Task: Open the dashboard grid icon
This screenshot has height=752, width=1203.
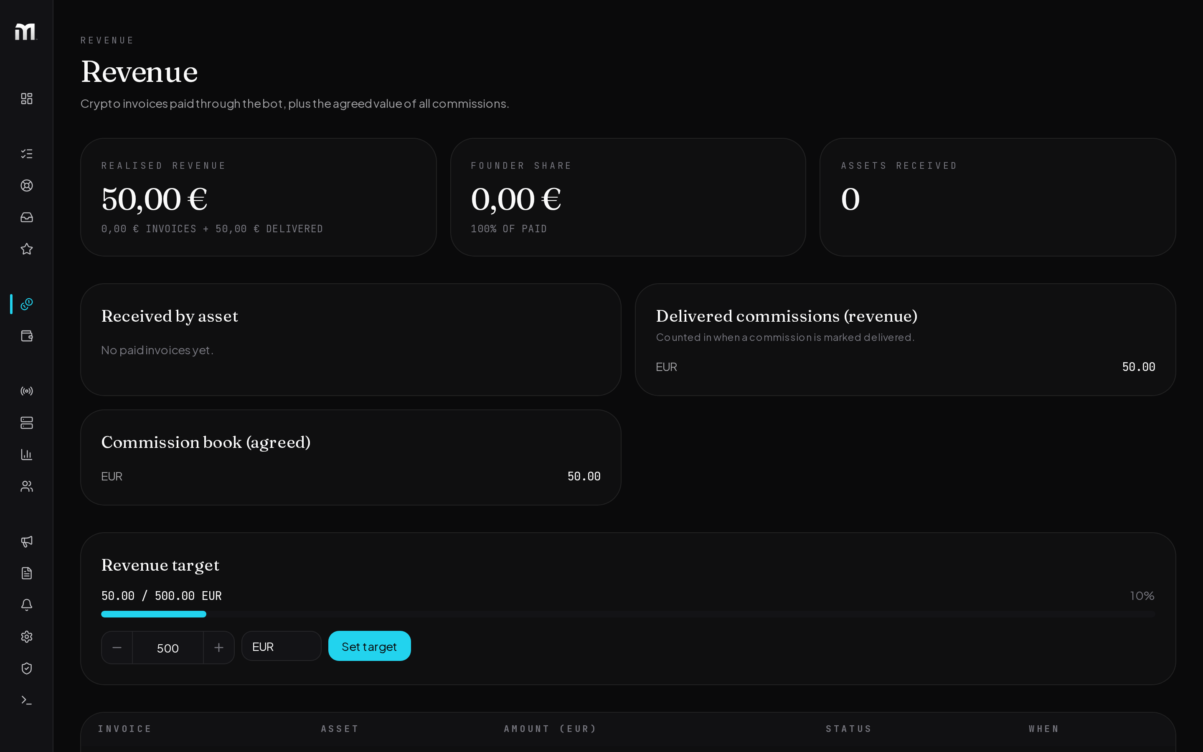Action: 27,99
